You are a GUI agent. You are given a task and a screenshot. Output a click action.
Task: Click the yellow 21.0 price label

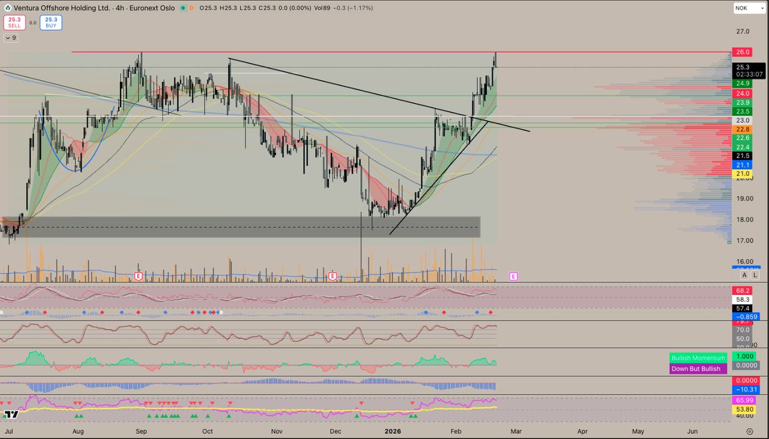743,174
